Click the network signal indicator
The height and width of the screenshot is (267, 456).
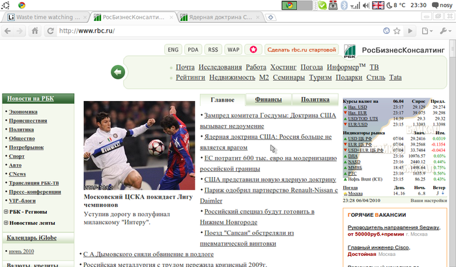[x=355, y=5]
